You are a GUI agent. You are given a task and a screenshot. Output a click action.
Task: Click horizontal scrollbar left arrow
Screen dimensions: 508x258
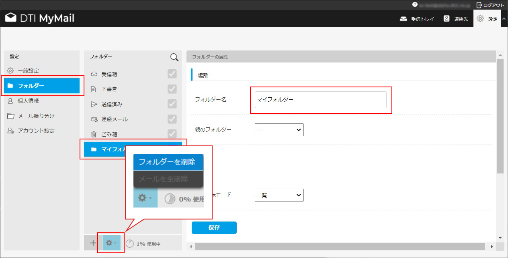click(x=190, y=246)
